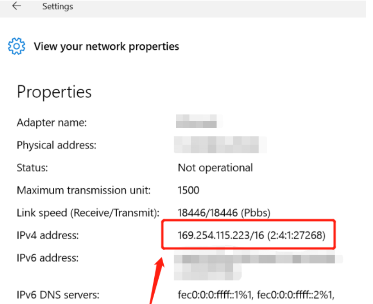Click the back arrow in the Settings header
This screenshot has width=373, height=304.
click(17, 6)
